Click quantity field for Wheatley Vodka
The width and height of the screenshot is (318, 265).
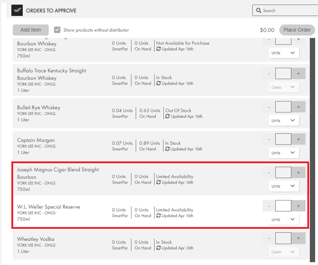point(283,238)
